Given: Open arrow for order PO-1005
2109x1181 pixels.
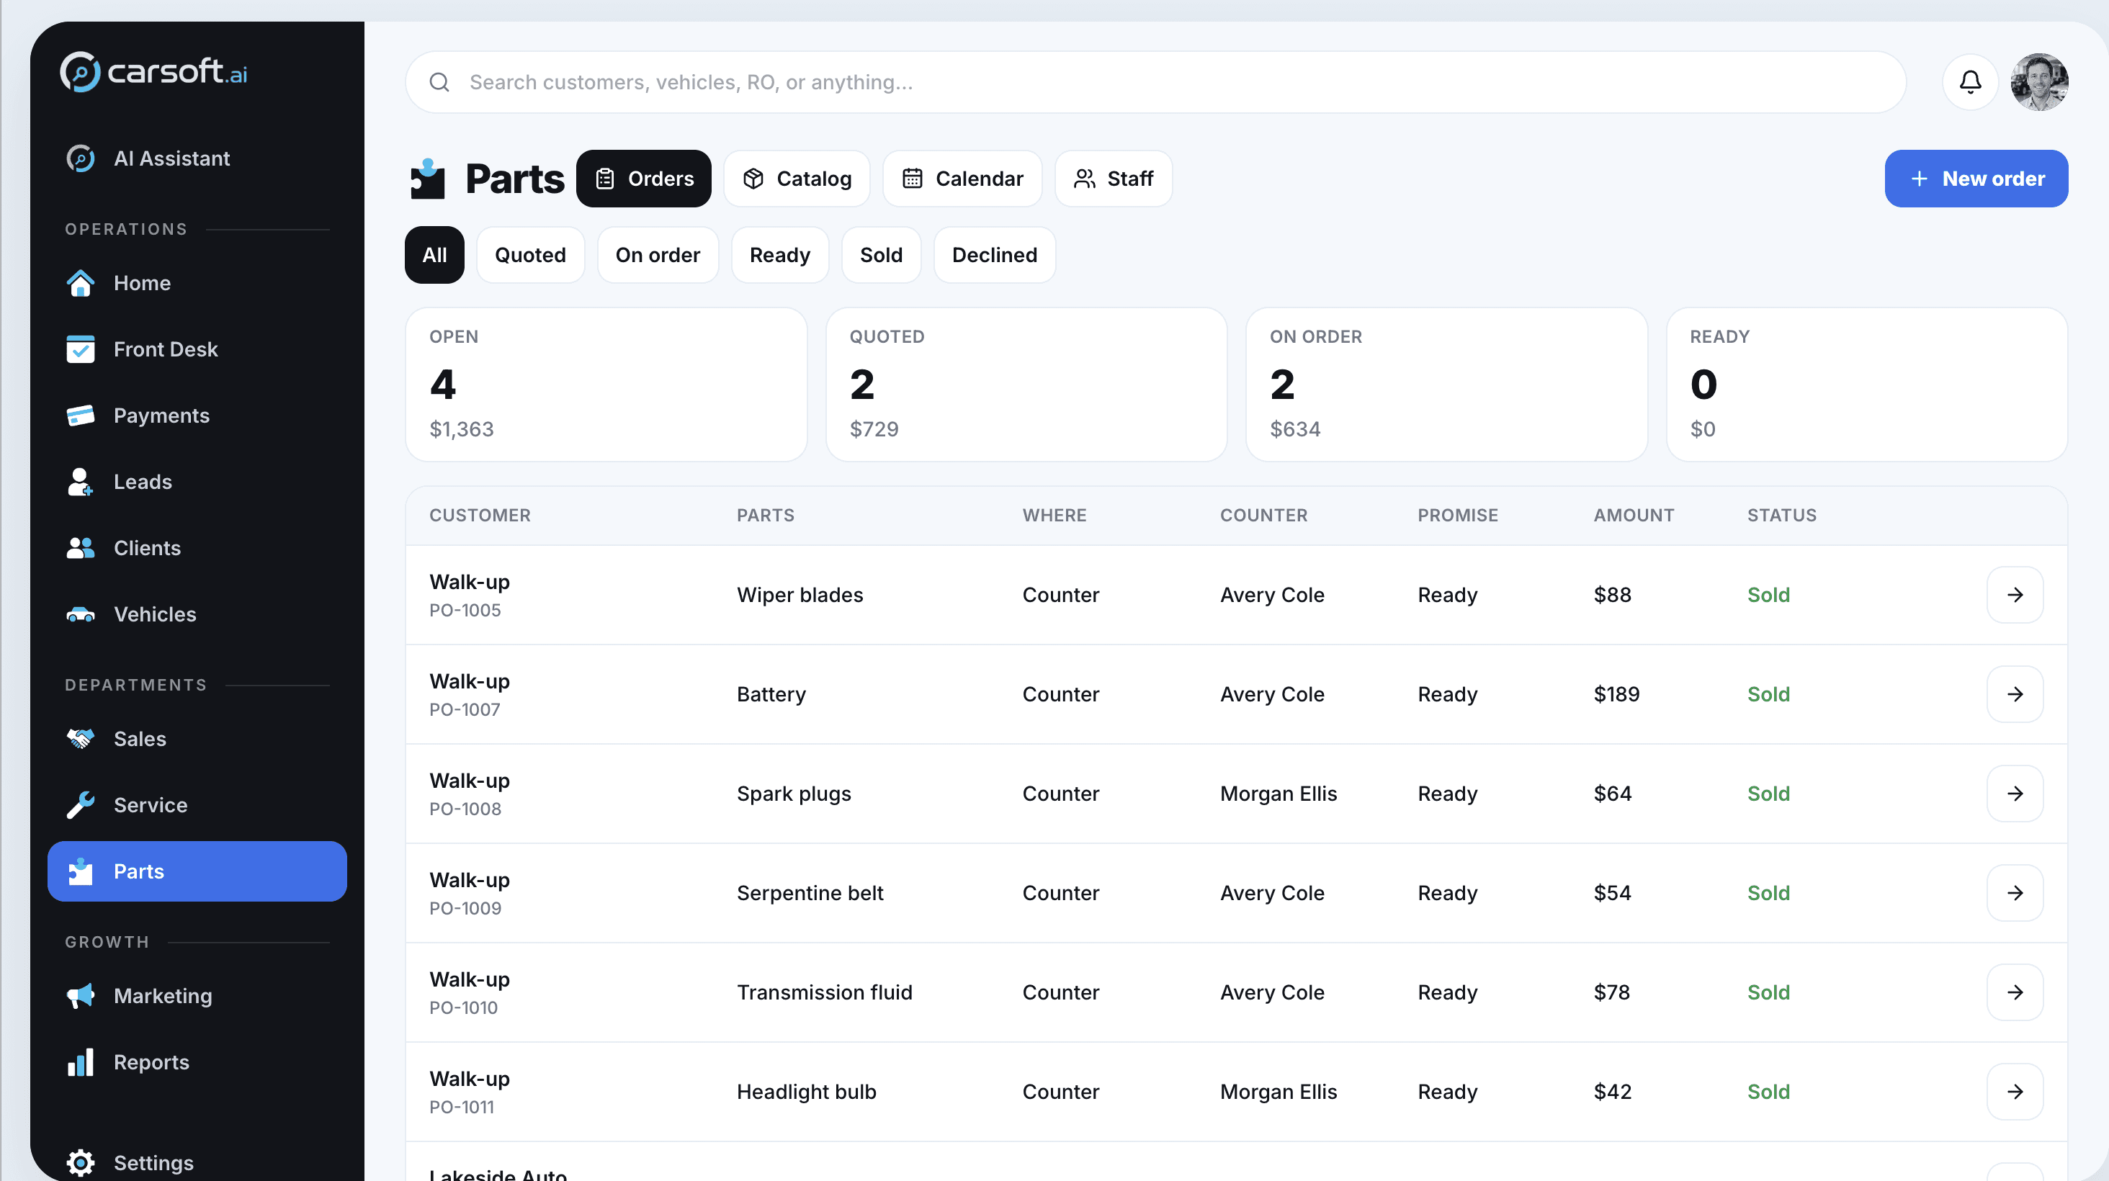Looking at the screenshot, I should [x=2015, y=595].
